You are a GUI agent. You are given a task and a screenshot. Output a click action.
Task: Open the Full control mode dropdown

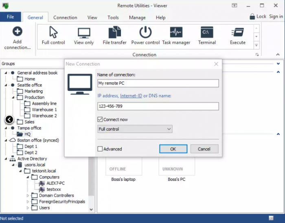click(135, 129)
